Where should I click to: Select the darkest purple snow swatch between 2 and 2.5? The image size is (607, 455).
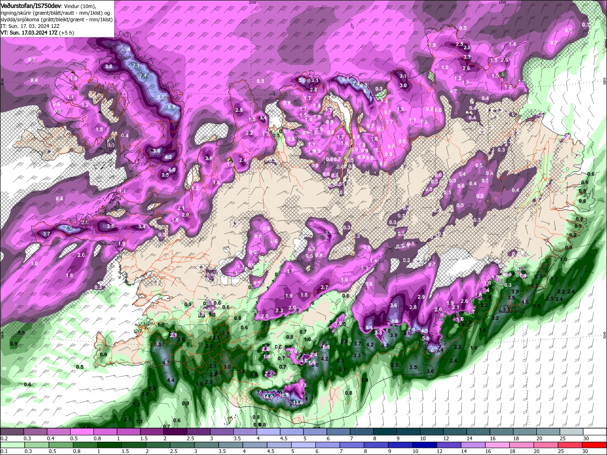pos(175,431)
